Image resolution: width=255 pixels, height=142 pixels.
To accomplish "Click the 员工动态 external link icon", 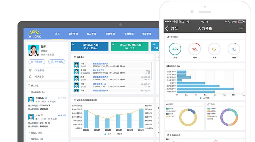I will (x=29, y=85).
